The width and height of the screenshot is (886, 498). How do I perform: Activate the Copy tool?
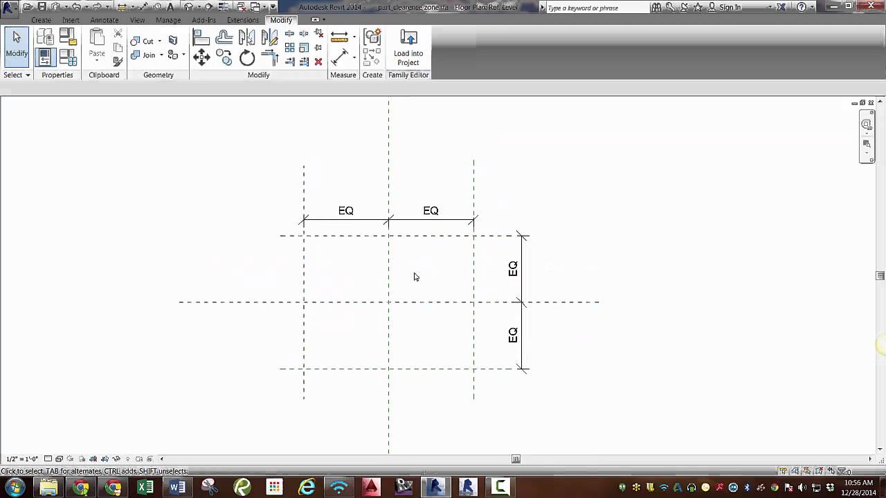[x=224, y=57]
